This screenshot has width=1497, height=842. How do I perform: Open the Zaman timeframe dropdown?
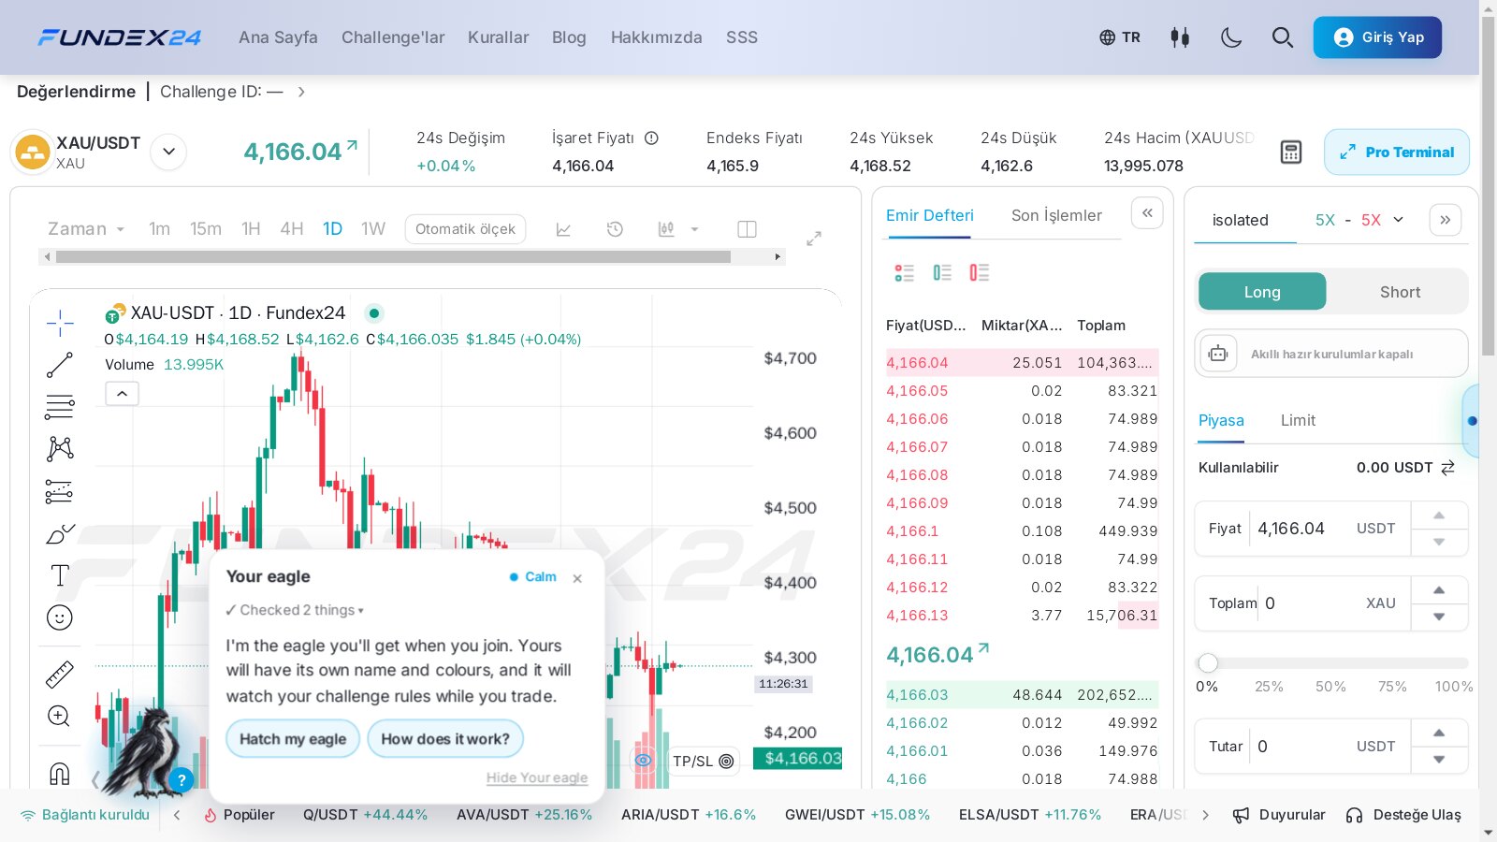coord(86,228)
